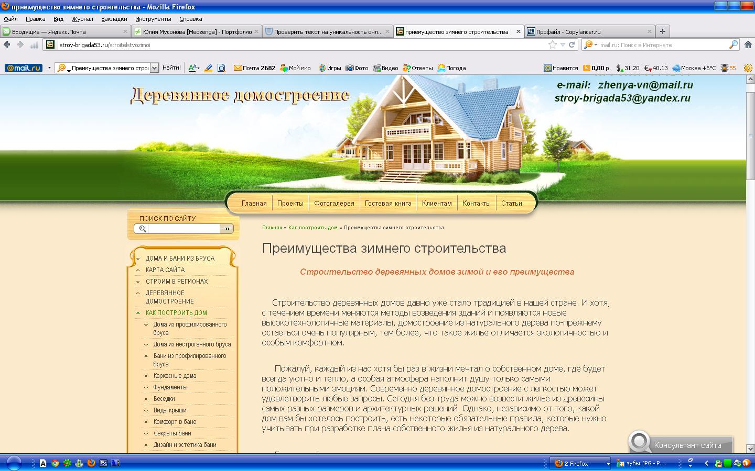This screenshot has width=755, height=471.
Task: Open Фото from the Mail.ru toolbar
Action: point(357,68)
